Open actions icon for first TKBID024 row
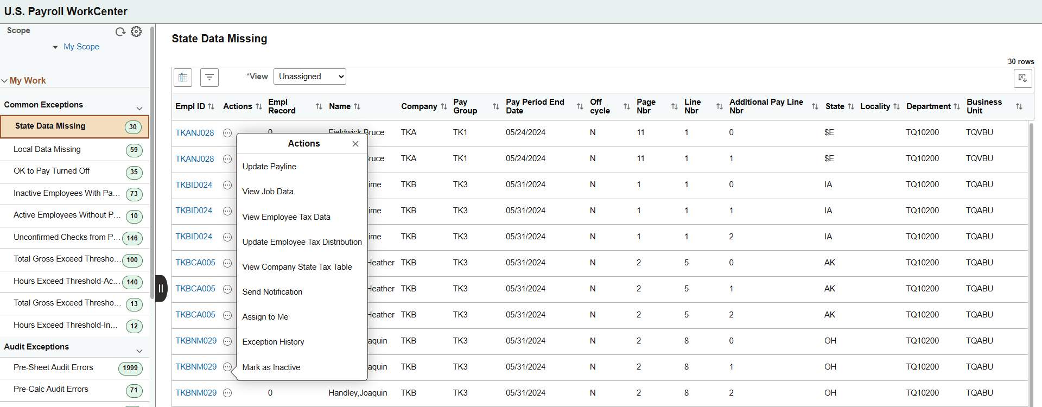This screenshot has height=407, width=1042. pyautogui.click(x=227, y=185)
